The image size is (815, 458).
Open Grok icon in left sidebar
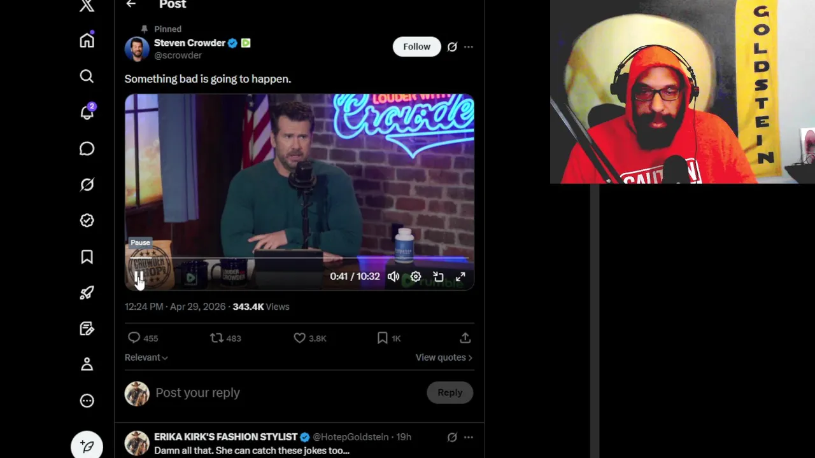(x=87, y=184)
